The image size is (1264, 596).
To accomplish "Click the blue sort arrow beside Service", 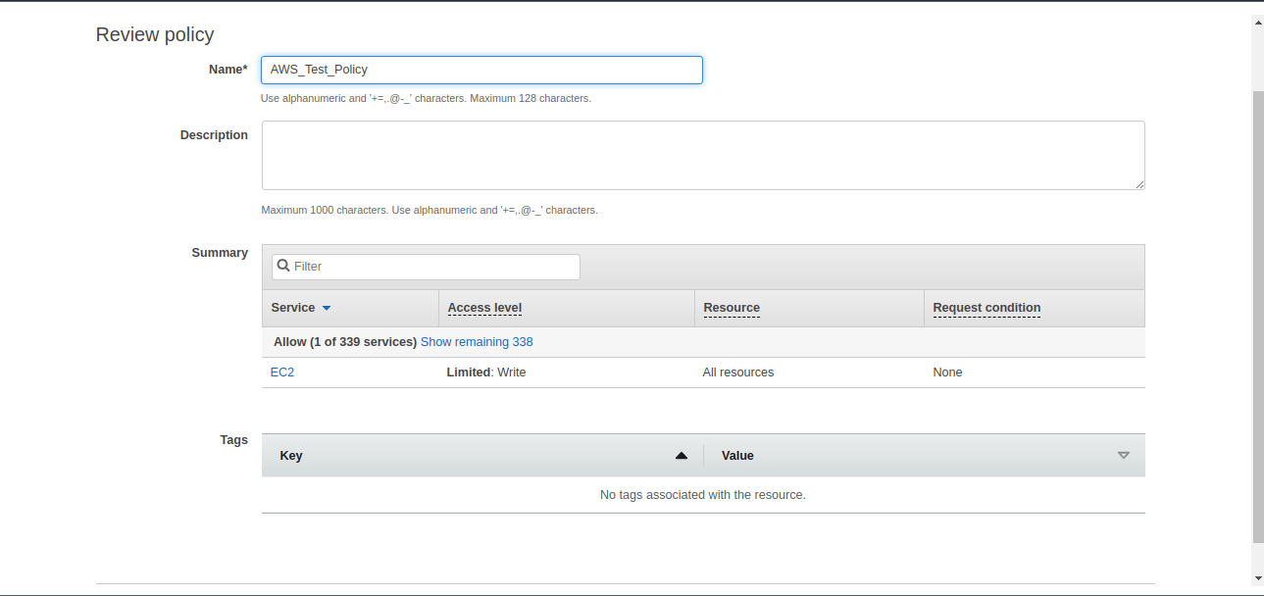I will click(327, 309).
